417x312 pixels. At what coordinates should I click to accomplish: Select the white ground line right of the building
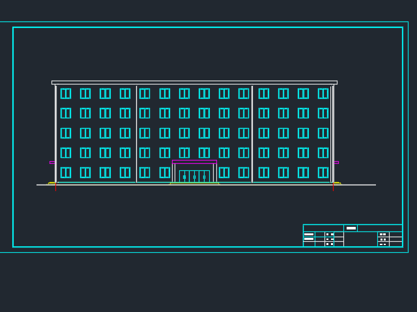[355, 185]
